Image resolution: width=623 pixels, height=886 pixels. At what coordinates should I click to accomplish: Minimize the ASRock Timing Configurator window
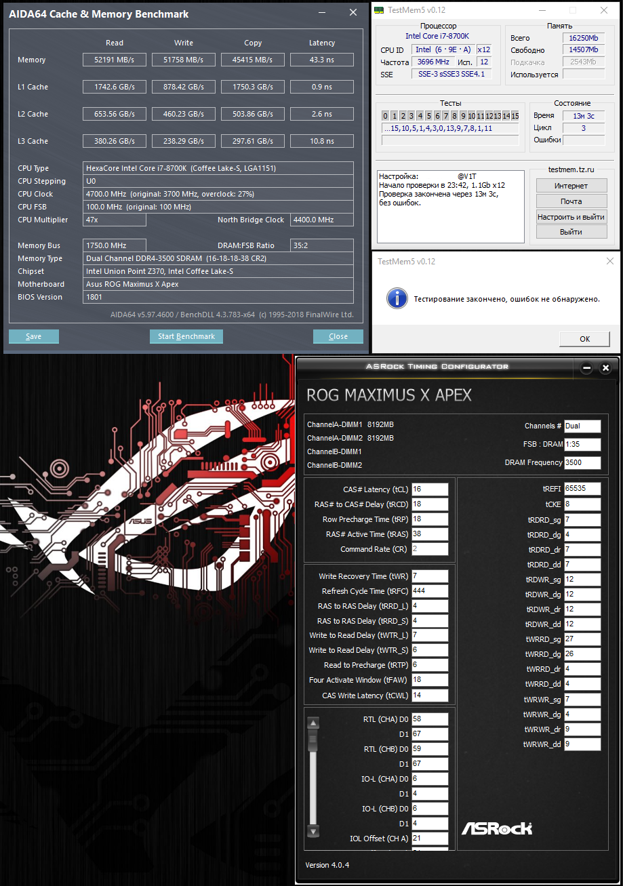pos(587,368)
